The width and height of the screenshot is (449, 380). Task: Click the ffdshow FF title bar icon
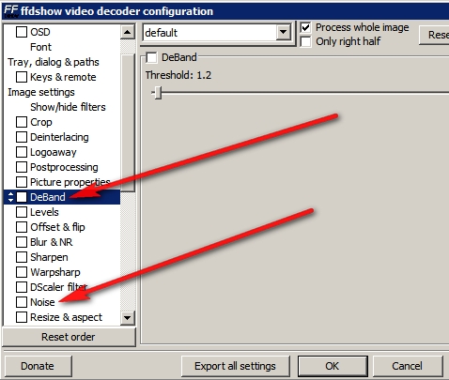coord(11,11)
